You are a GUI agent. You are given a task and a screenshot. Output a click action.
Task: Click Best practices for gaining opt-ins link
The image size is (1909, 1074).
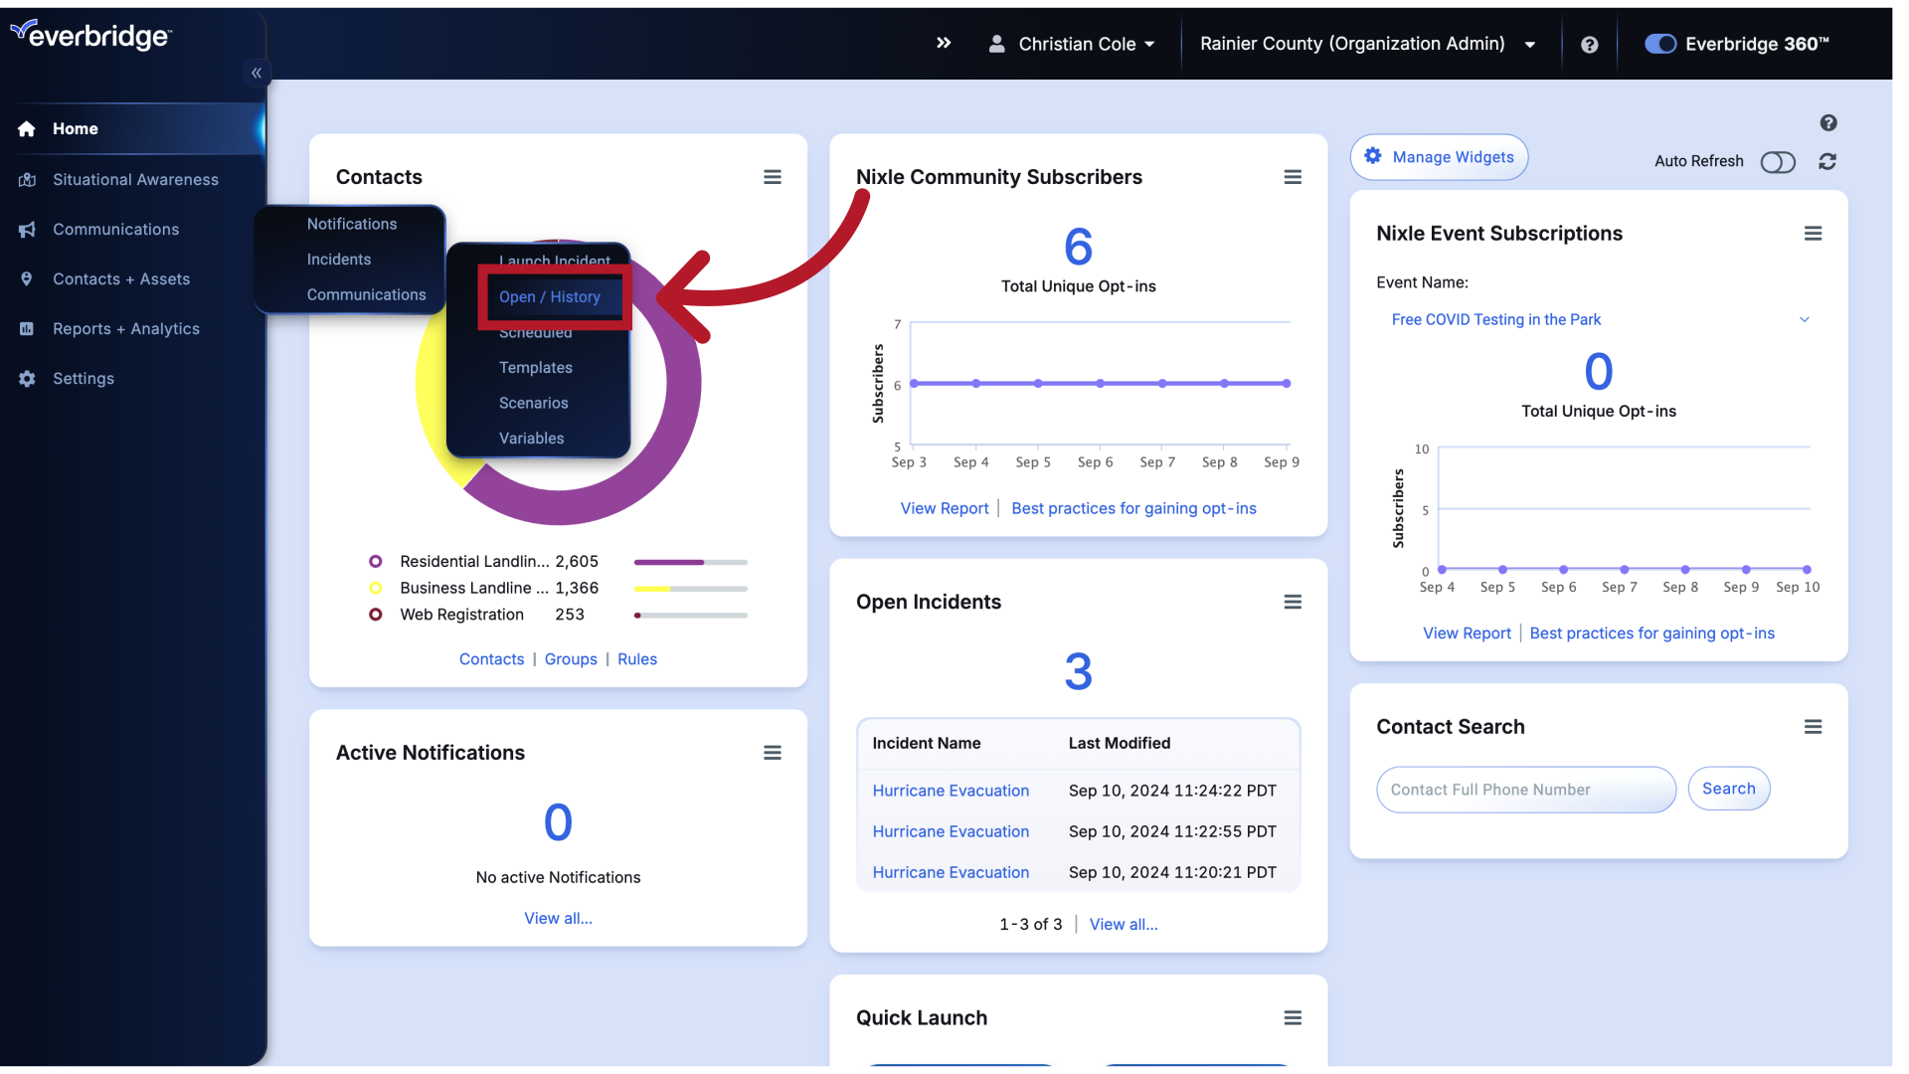point(1132,509)
